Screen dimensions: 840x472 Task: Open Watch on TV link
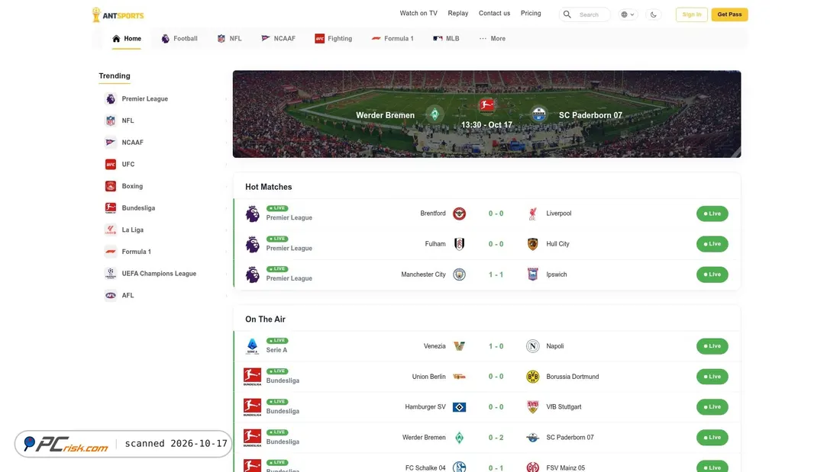click(x=418, y=14)
